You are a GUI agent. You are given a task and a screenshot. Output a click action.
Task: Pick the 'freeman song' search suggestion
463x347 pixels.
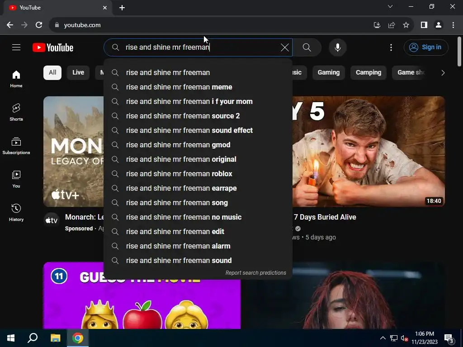[198, 203]
